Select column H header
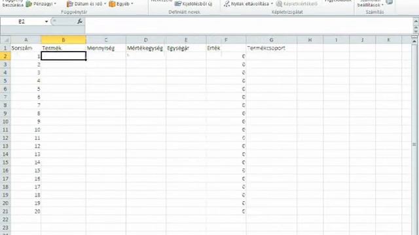Viewport: 419px width, 235px height. point(310,40)
